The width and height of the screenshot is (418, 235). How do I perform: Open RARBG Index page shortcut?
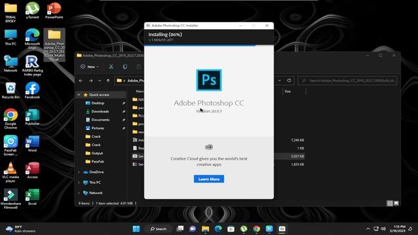point(32,65)
